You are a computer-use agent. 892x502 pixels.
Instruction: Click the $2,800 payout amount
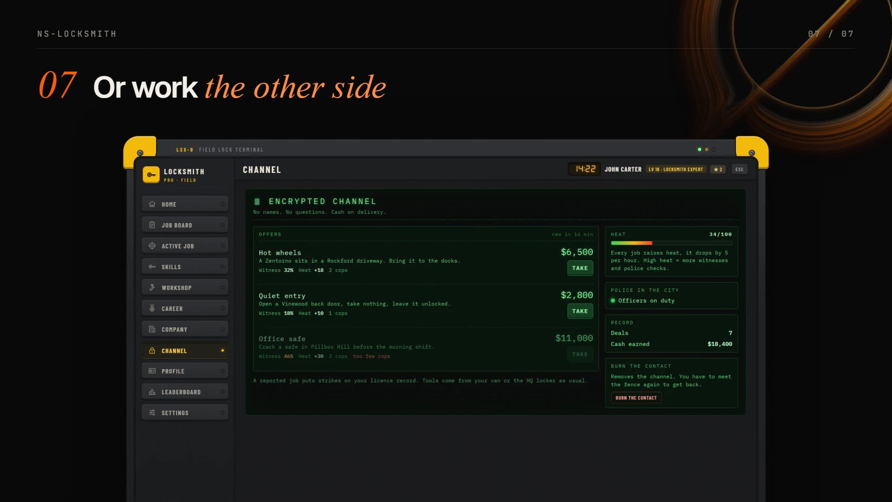[577, 295]
